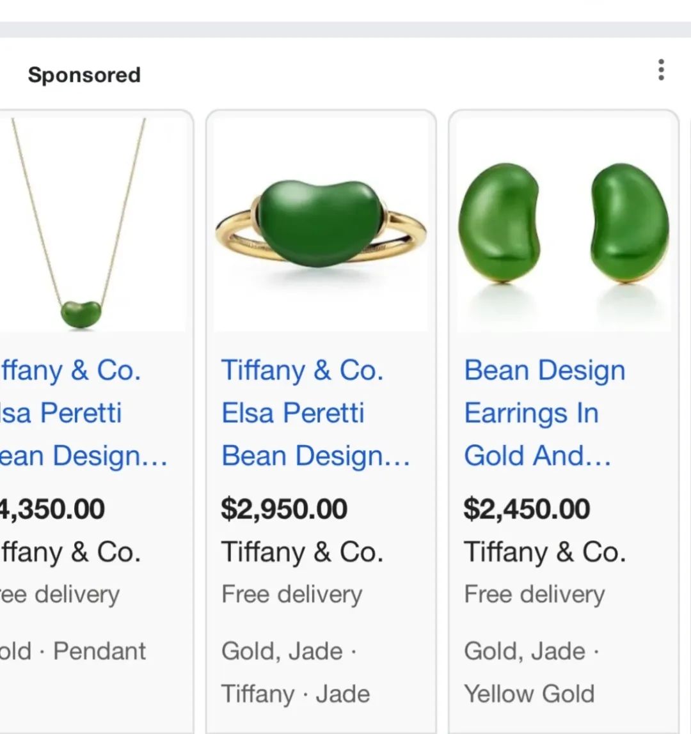The width and height of the screenshot is (691, 734).
Task: Click the jade bean pendant necklace image
Action: point(93,224)
